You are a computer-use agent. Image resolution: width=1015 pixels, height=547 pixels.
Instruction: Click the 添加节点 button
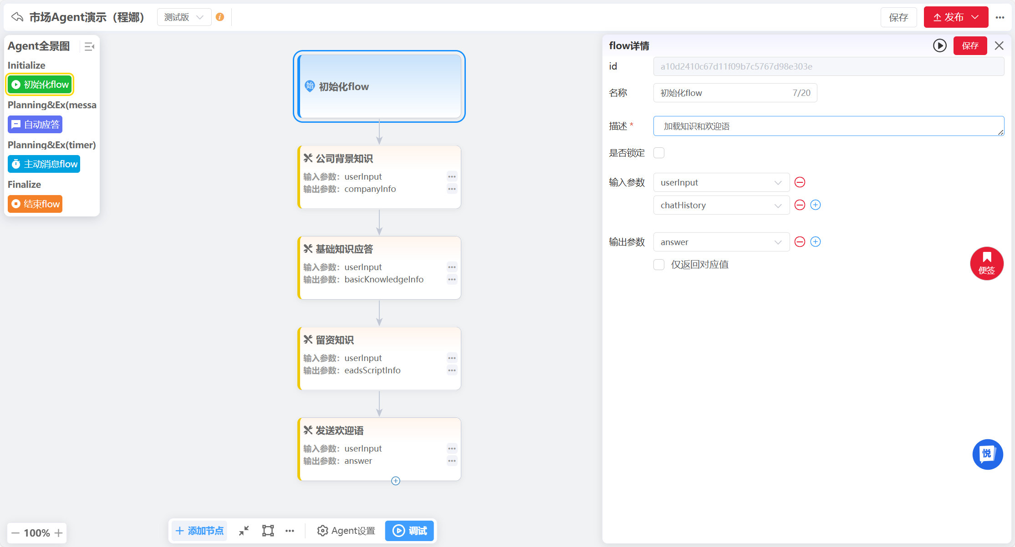[x=199, y=531]
